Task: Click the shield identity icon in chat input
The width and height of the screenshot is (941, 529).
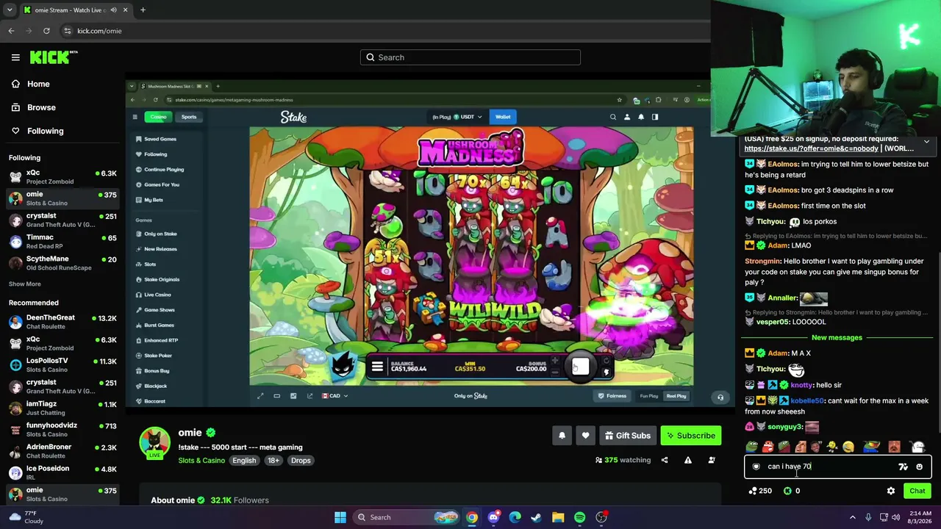Action: [x=756, y=467]
